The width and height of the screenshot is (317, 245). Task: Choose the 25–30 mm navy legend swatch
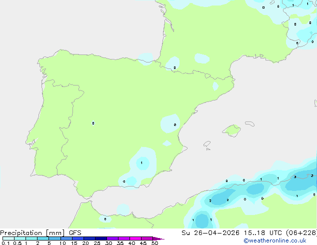click(x=101, y=238)
